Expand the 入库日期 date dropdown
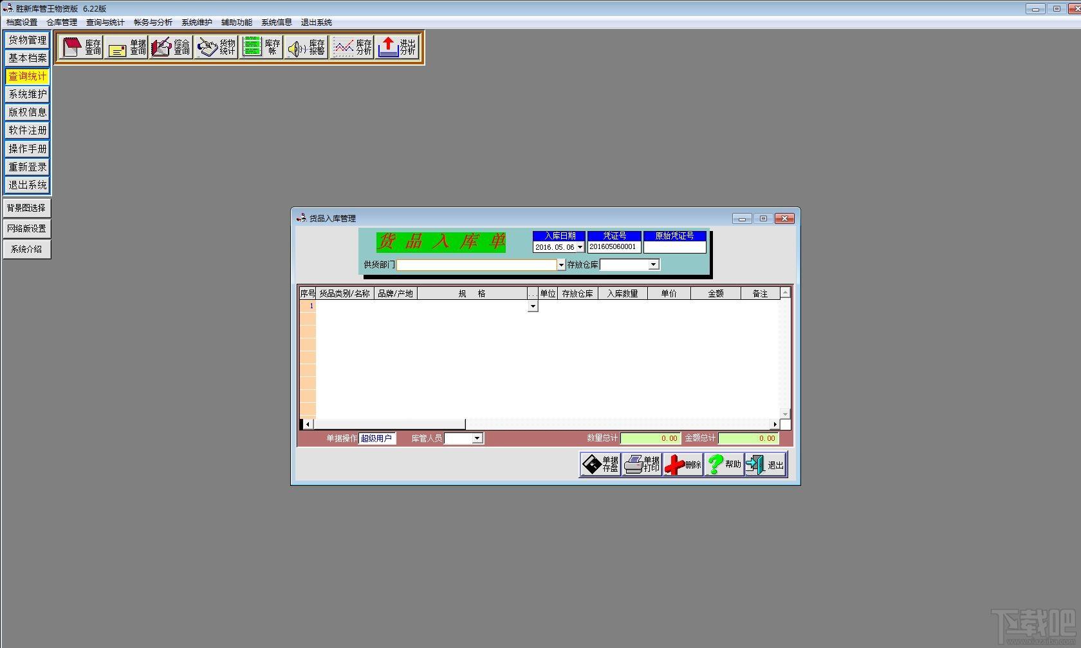The image size is (1081, 648). pos(580,247)
